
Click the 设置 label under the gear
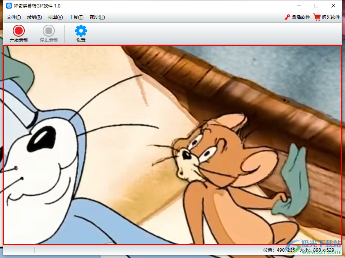point(81,40)
